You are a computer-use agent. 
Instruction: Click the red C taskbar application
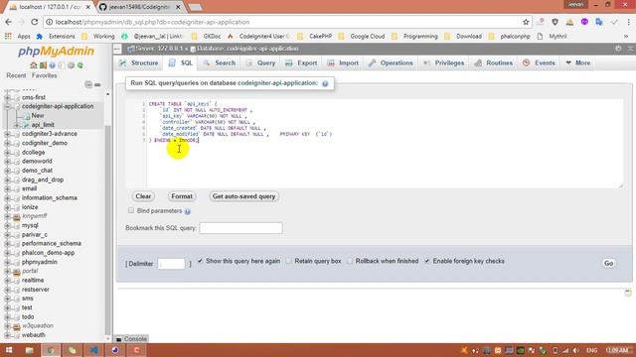pos(137,350)
